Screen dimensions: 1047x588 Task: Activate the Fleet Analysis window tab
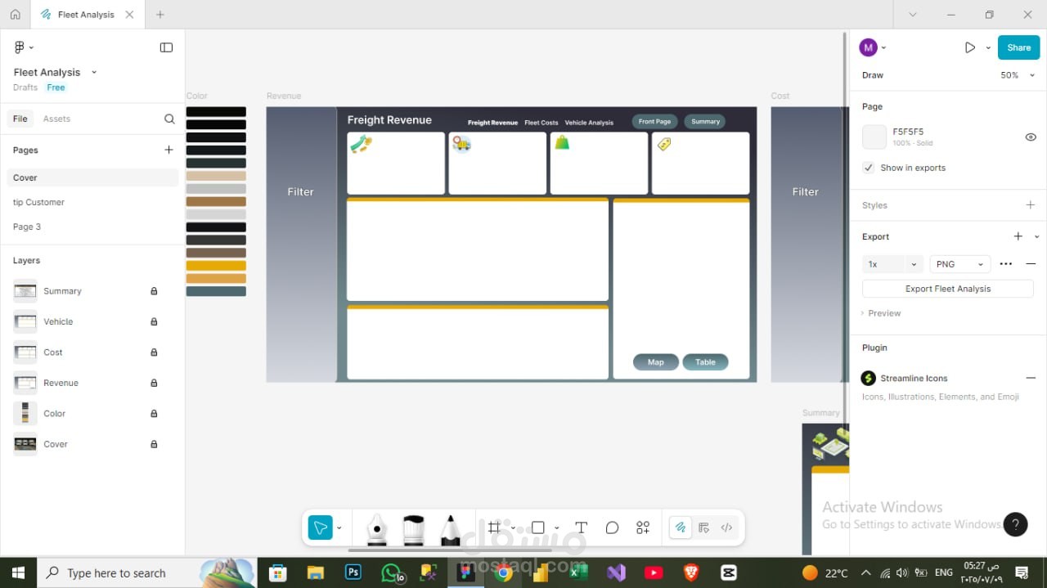86,15
